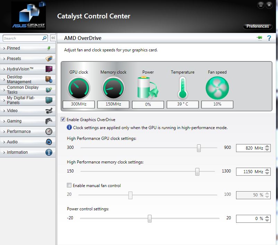Click the Temperature thermometer icon
This screenshot has width=278, height=245.
(183, 88)
